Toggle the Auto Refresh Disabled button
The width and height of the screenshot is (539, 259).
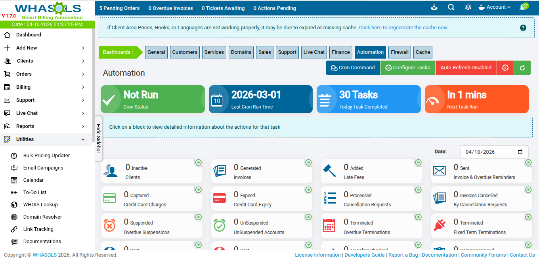coord(466,68)
